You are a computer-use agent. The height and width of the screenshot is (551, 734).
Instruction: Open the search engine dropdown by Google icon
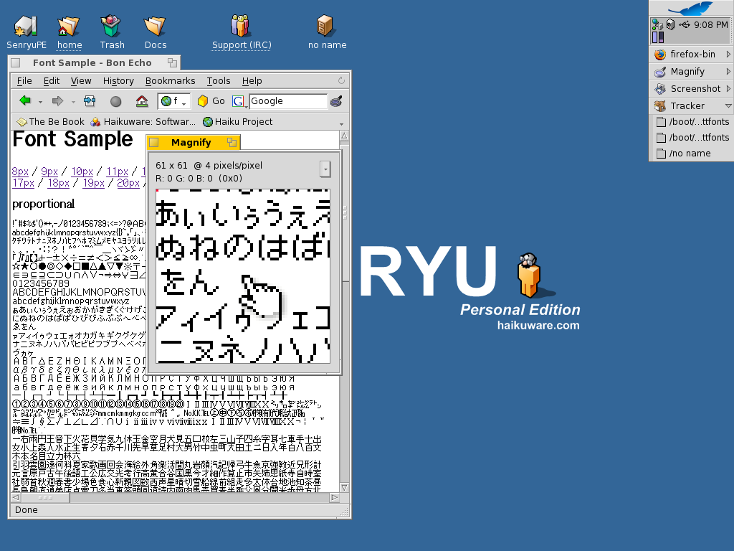(x=239, y=101)
